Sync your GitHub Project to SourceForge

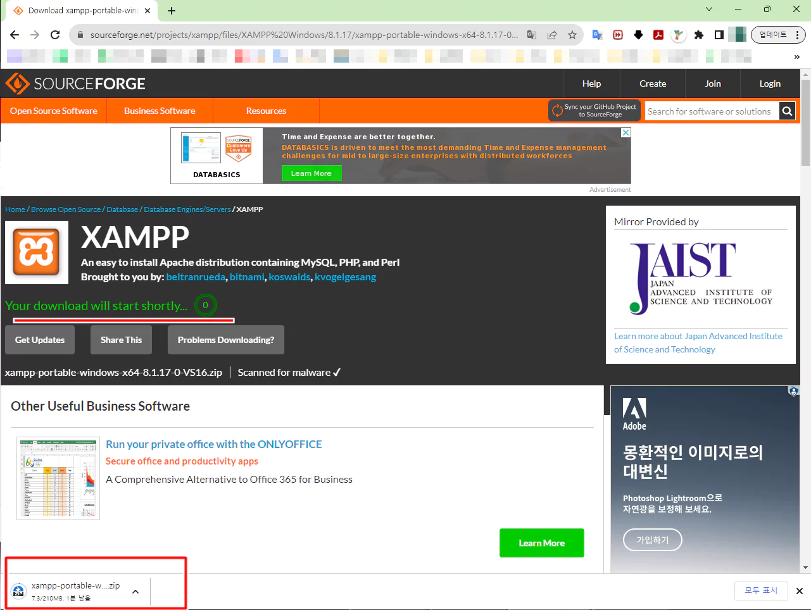coord(594,111)
